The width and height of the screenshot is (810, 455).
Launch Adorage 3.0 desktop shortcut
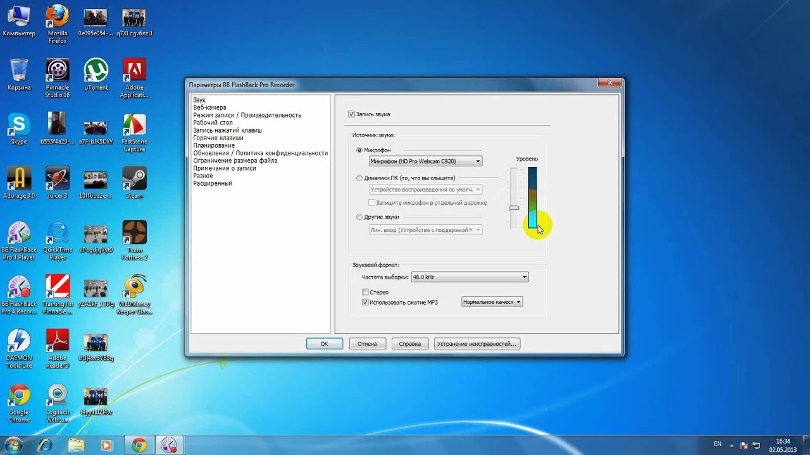pos(19,183)
